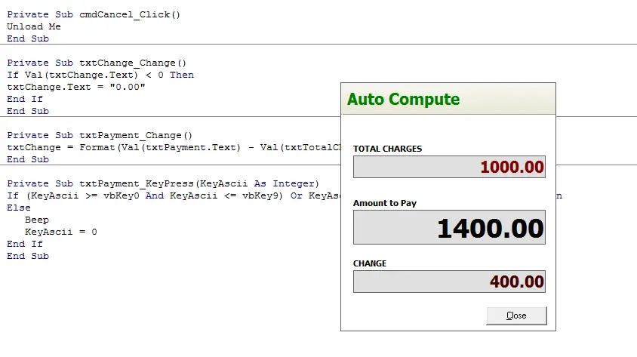Click the If Val(txtChange.Text) < 0 line

[100, 75]
